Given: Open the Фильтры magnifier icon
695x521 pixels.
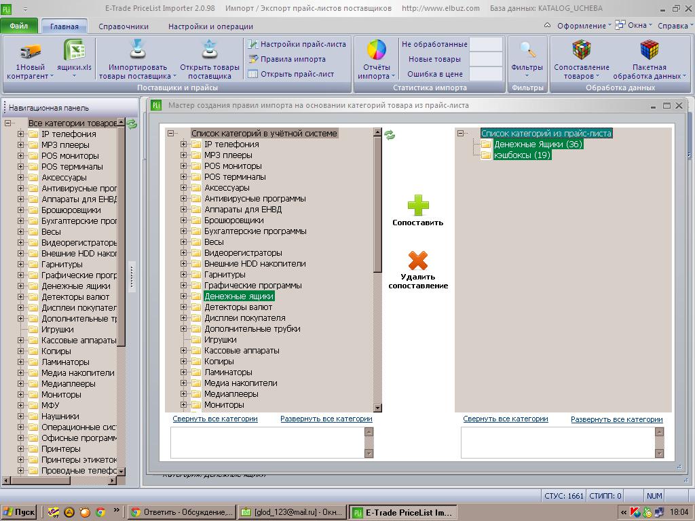Looking at the screenshot, I should 527,50.
